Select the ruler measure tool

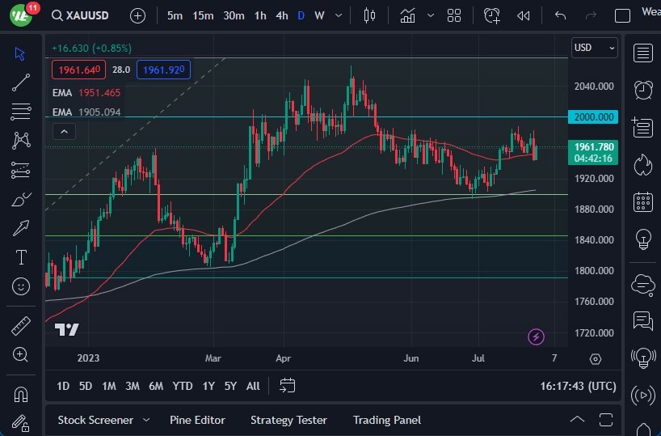pyautogui.click(x=21, y=326)
